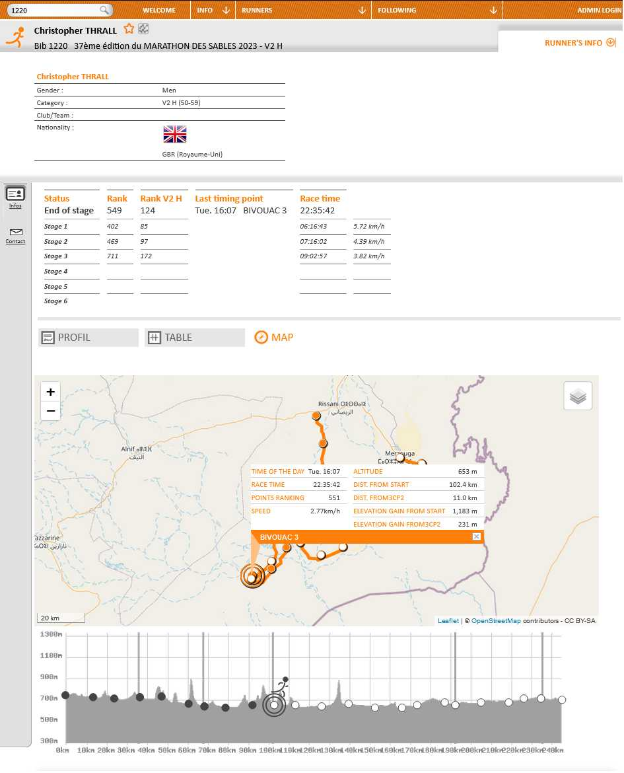The width and height of the screenshot is (624, 773).
Task: Click the search magnifier icon beside 1220
Action: (x=104, y=10)
